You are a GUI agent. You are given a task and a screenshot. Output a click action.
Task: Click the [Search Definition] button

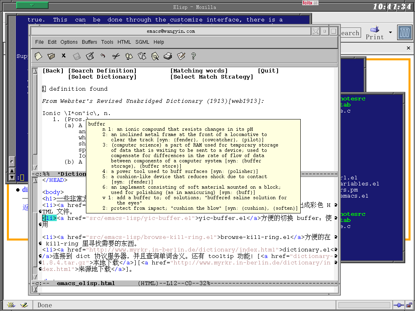[x=102, y=71]
